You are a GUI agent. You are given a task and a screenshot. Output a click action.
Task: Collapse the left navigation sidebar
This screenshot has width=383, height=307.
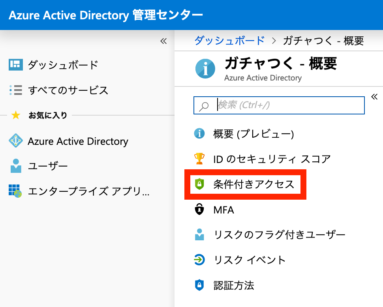[163, 41]
